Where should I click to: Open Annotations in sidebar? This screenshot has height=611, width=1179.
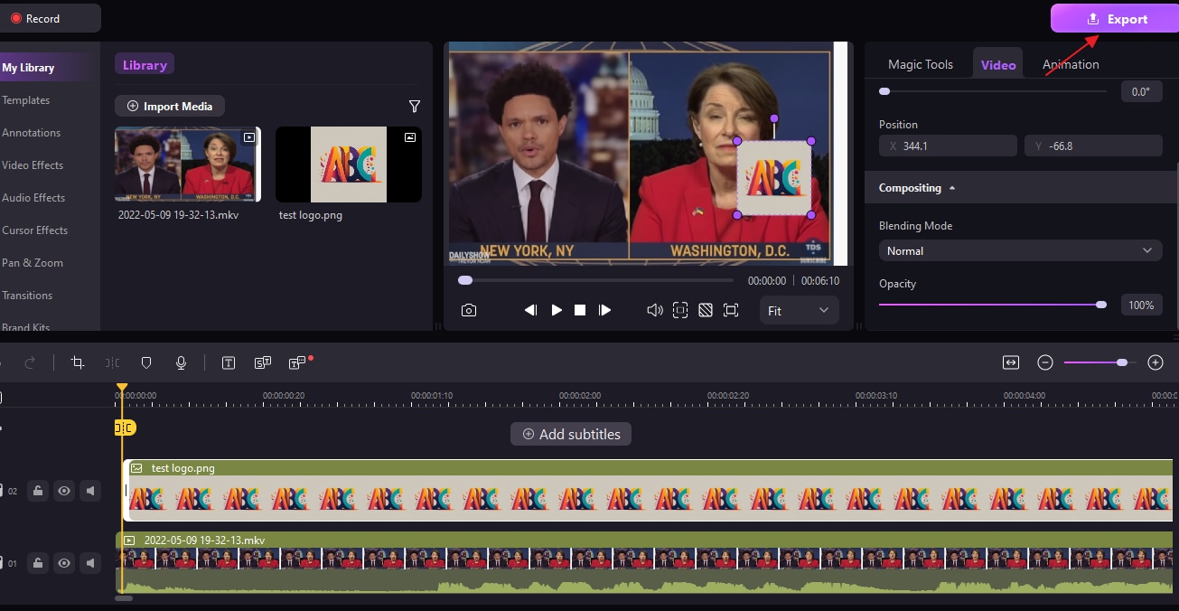coord(31,133)
